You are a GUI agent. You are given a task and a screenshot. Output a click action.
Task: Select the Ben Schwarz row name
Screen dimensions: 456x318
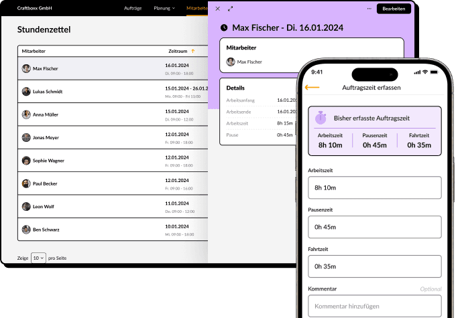(46, 230)
